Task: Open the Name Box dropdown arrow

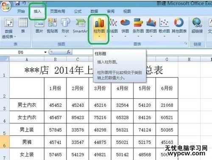Action: tap(45, 52)
